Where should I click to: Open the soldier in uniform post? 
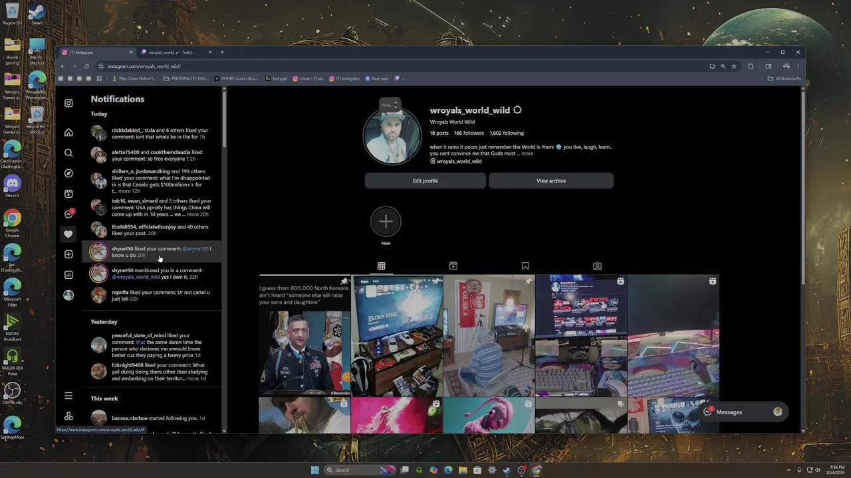(x=304, y=336)
